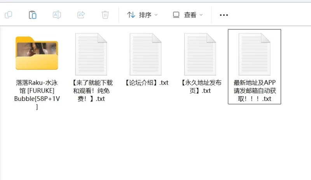Image resolution: width=311 pixels, height=180 pixels.
Task: Click the rename icon in toolbar
Action: tap(57, 15)
